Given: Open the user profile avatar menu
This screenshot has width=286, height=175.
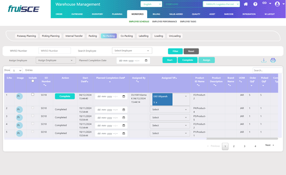Looking at the screenshot, I should (x=277, y=4).
